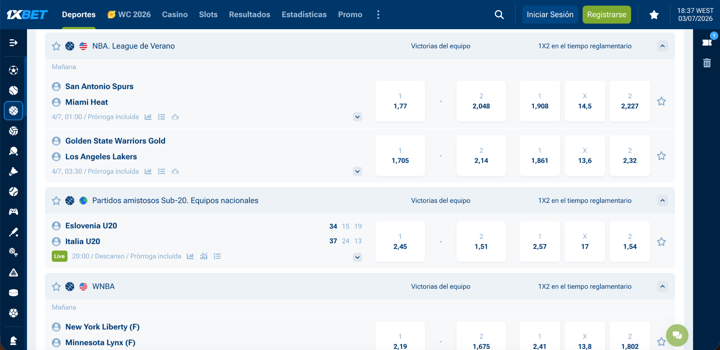
Task: Favorite the Partidos amistosos Sub-20 league
Action: pos(56,201)
